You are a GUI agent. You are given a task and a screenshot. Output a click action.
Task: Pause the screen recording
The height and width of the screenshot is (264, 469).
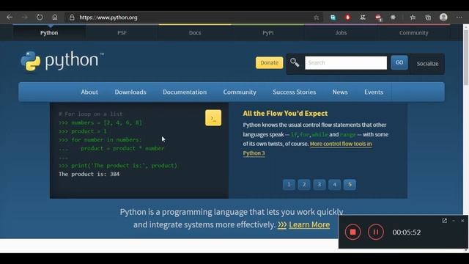click(376, 232)
